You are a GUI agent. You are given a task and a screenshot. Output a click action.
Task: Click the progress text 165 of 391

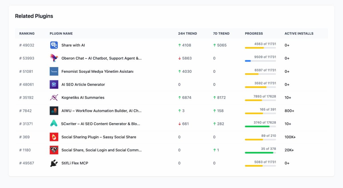point(268,109)
